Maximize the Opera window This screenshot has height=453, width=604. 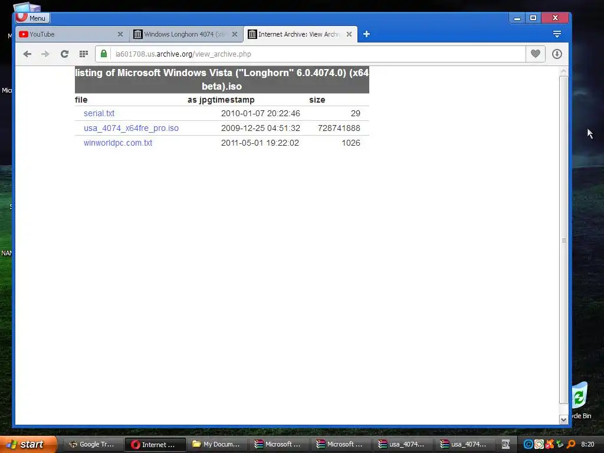click(x=533, y=18)
